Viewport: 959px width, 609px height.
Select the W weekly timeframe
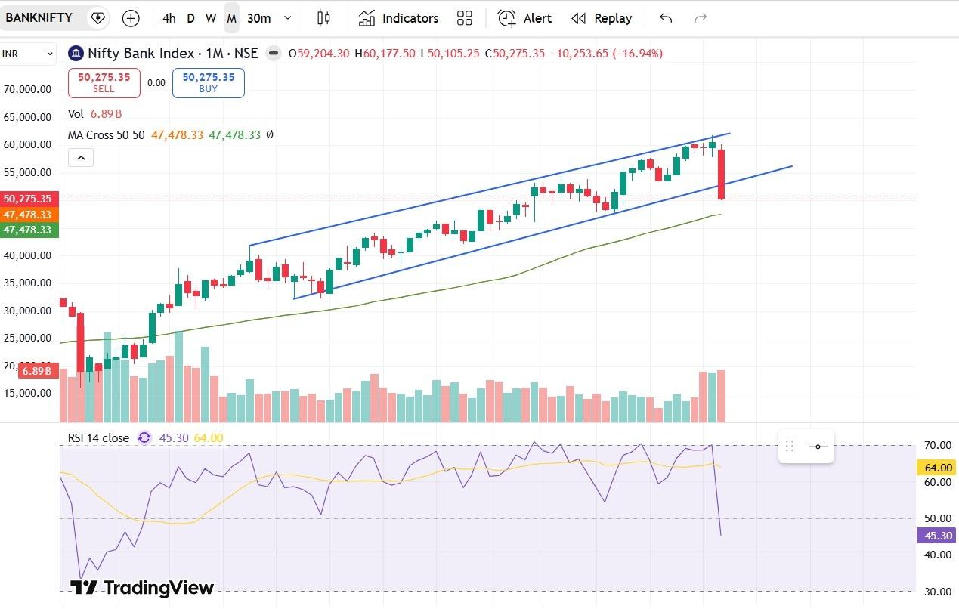pos(211,18)
